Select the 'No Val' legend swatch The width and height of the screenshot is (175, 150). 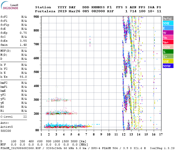(x=168, y=18)
